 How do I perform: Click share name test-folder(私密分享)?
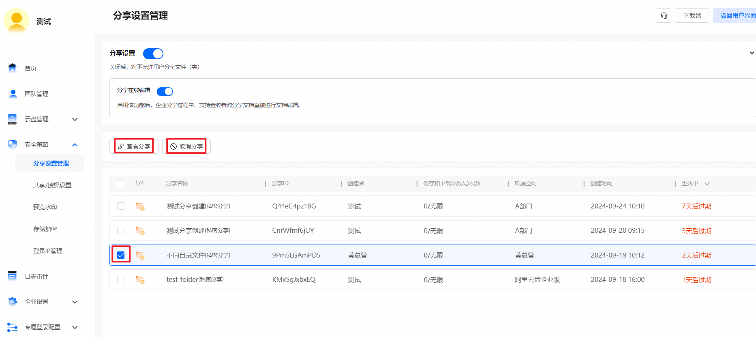195,279
